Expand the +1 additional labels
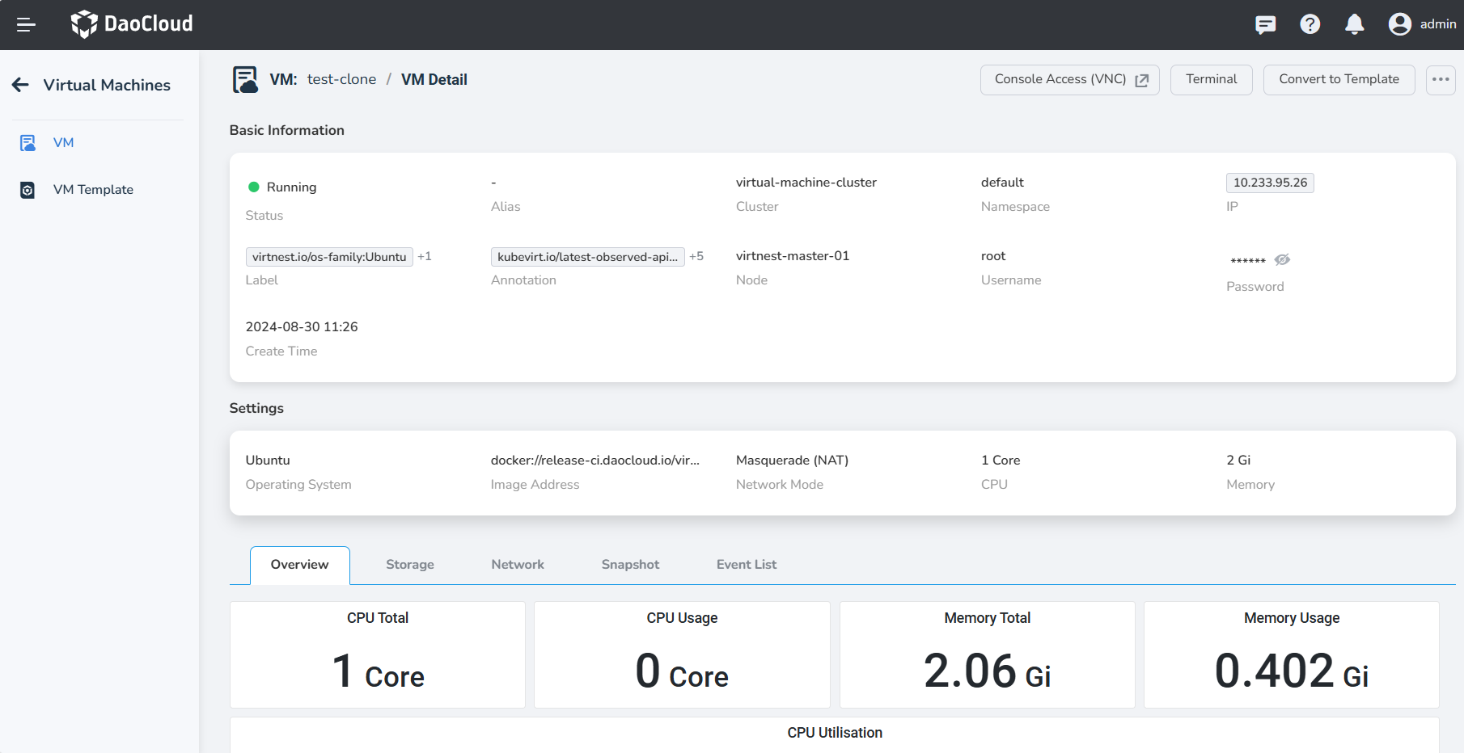The image size is (1464, 753). 425,256
